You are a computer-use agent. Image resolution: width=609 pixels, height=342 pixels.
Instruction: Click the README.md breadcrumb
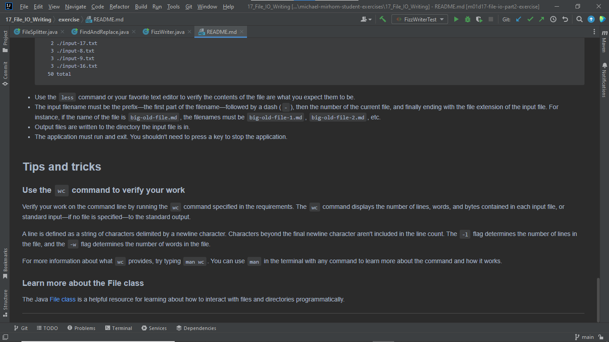tap(104, 20)
